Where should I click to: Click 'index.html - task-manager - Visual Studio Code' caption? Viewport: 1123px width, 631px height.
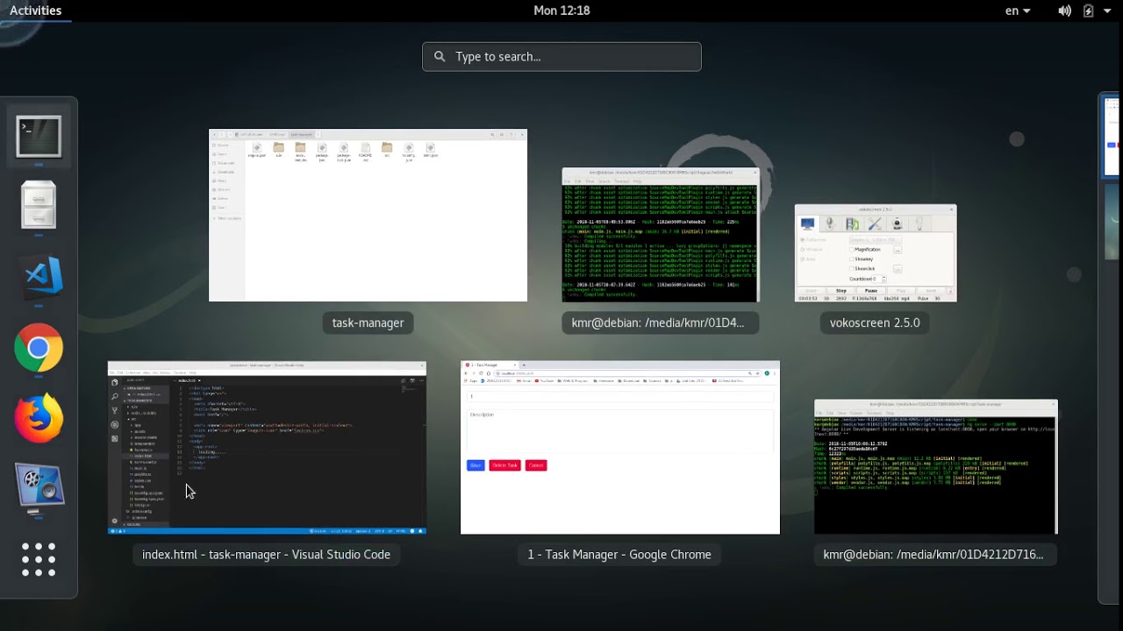[x=267, y=554]
